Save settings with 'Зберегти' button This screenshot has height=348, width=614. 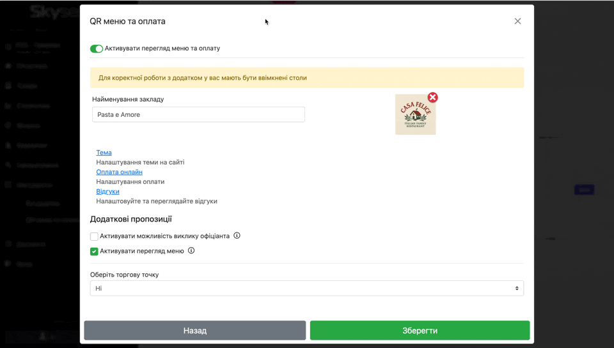point(420,331)
